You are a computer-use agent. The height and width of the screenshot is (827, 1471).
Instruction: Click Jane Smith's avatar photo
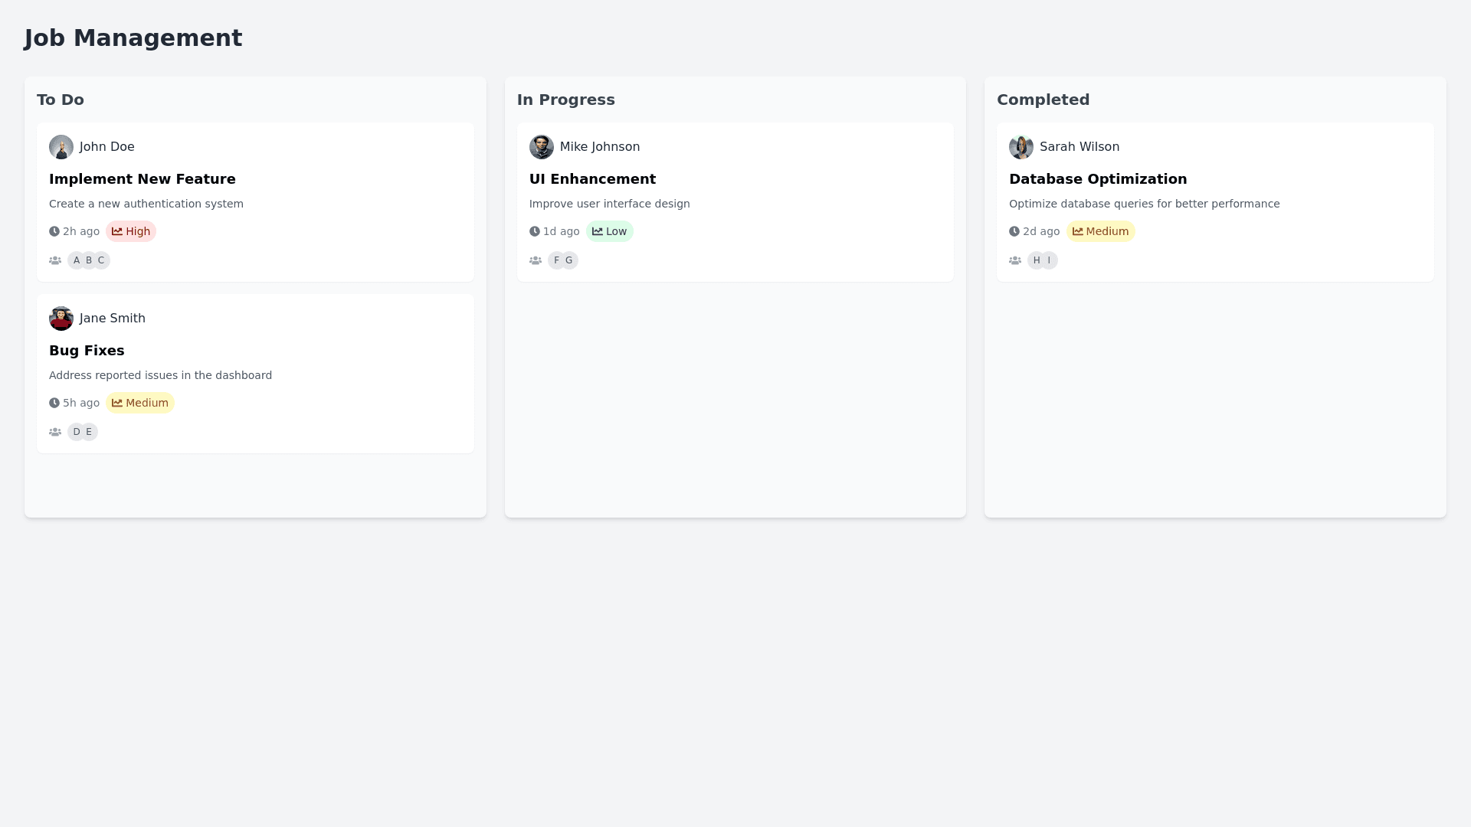tap(61, 319)
